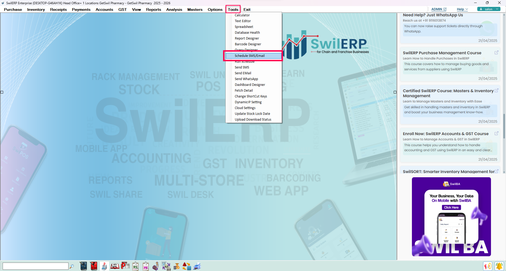Open the Order Book toolbar icon
Screen dimensions: 506x271
click(115, 266)
